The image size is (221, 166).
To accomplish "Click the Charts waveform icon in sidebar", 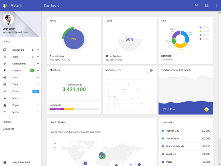I will (5, 91).
